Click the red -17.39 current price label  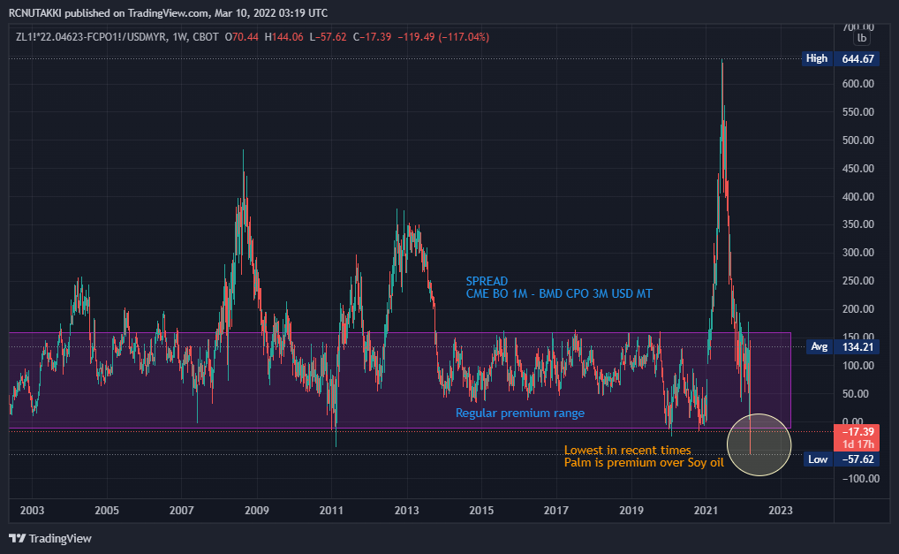tap(857, 432)
